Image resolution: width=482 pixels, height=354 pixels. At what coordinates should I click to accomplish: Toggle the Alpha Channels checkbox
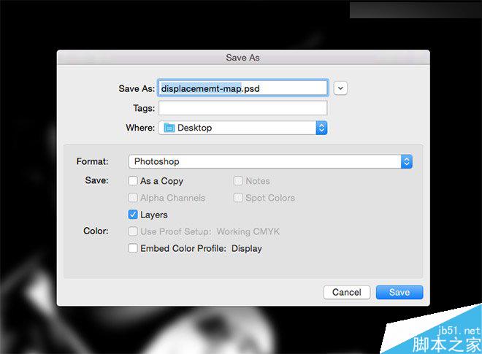click(133, 198)
